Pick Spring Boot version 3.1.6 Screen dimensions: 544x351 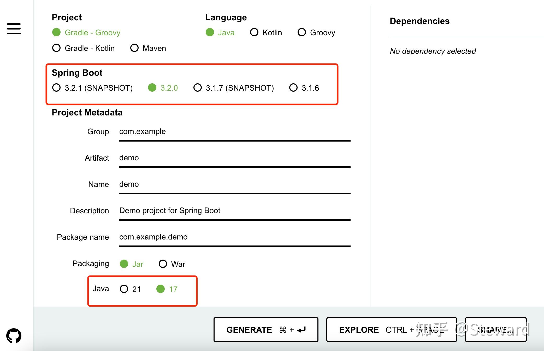pos(293,88)
